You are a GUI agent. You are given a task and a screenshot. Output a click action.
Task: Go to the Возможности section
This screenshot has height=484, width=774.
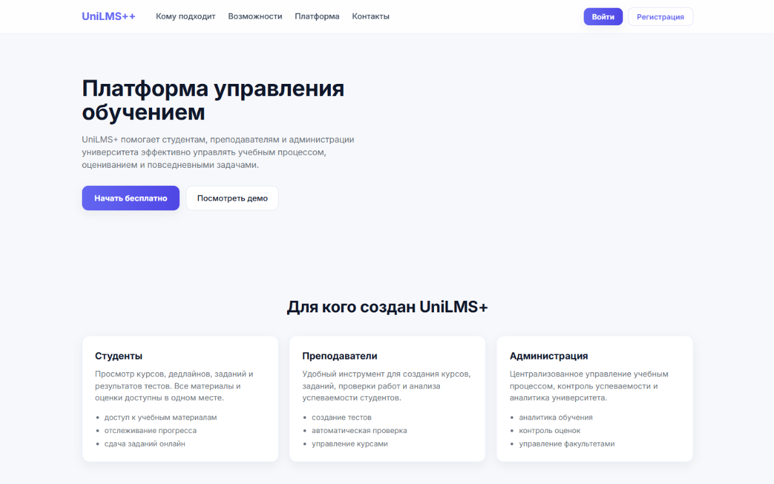(x=255, y=16)
